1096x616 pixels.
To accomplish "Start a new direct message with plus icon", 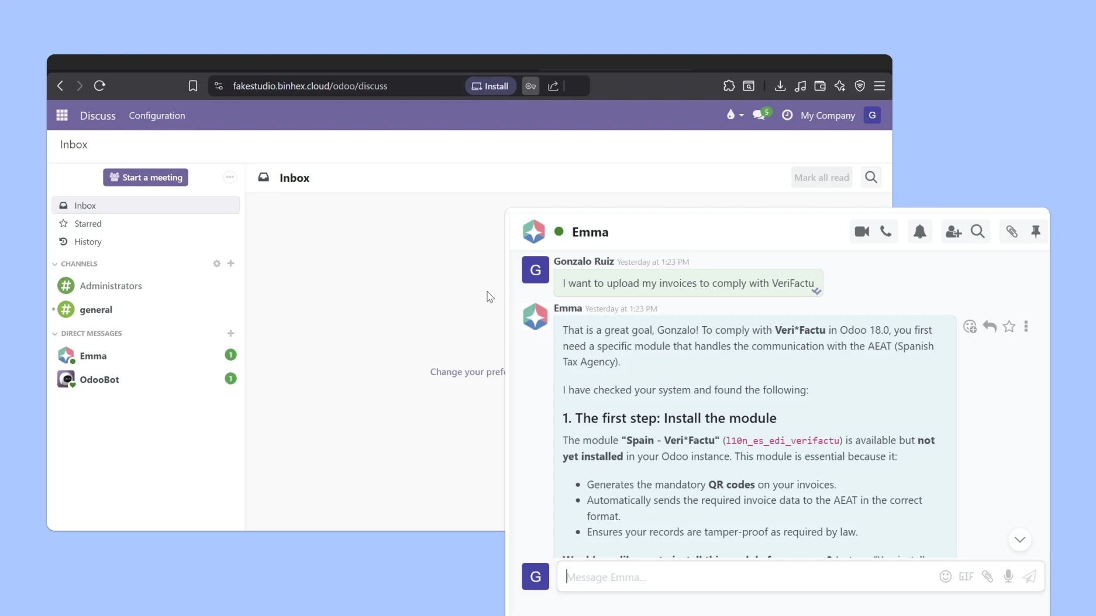I will click(x=231, y=333).
